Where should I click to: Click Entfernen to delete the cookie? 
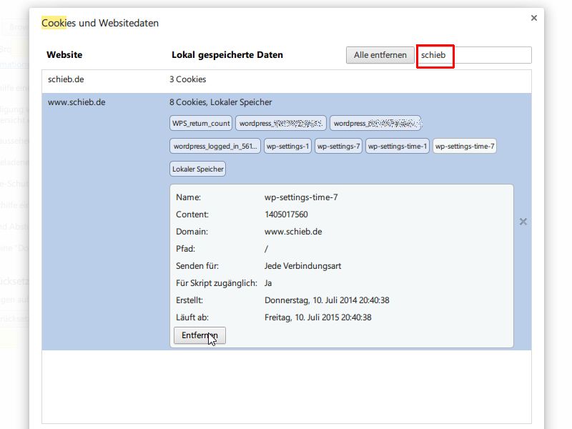coord(199,335)
